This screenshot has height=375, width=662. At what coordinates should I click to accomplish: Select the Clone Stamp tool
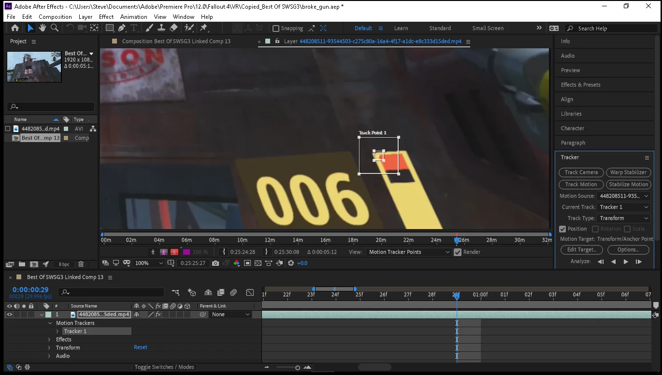[x=162, y=28]
